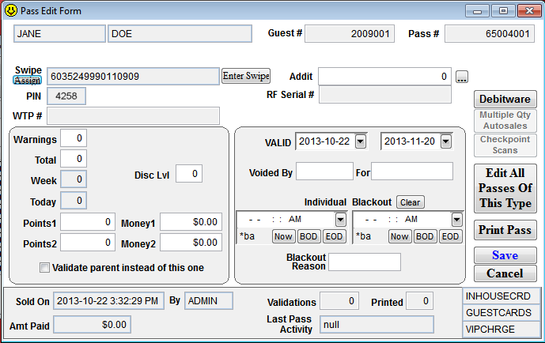Open Checkpoint Scans
The image size is (545, 343).
click(x=505, y=145)
